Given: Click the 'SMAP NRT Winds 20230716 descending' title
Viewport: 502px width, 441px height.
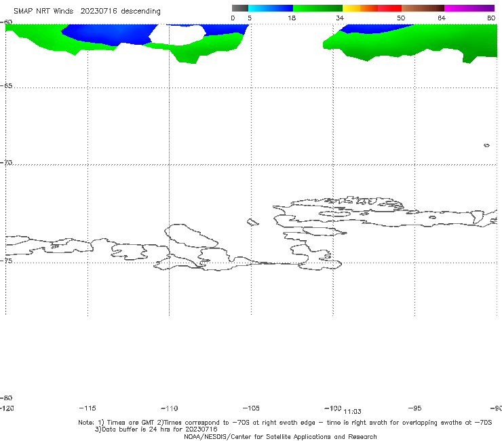Looking at the screenshot, I should click(87, 11).
